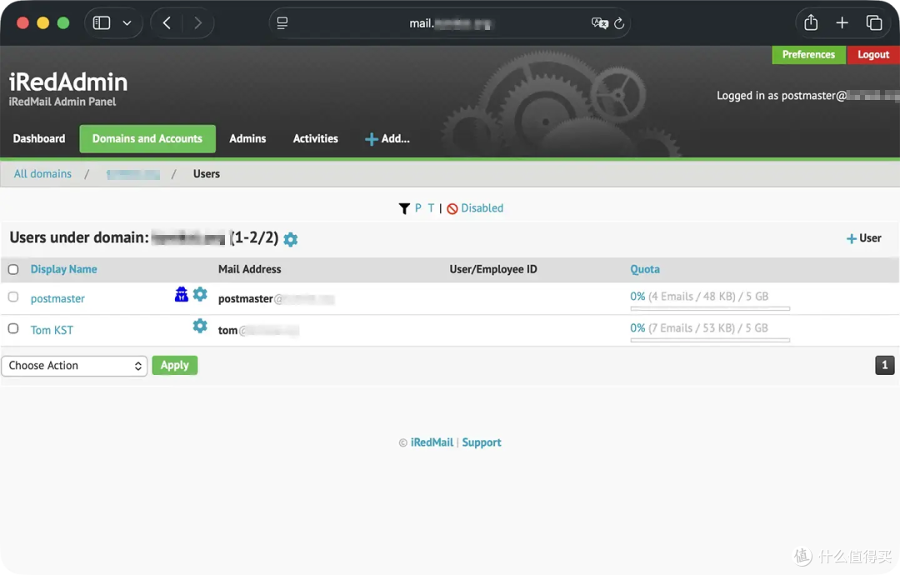The image size is (900, 575).
Task: Open the Tom KST user link
Action: (52, 330)
